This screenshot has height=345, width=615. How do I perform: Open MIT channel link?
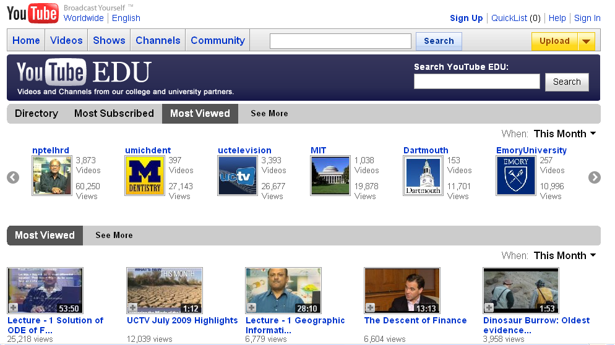[x=319, y=150]
